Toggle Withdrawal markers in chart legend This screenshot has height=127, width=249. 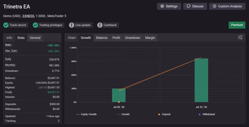(207, 114)
